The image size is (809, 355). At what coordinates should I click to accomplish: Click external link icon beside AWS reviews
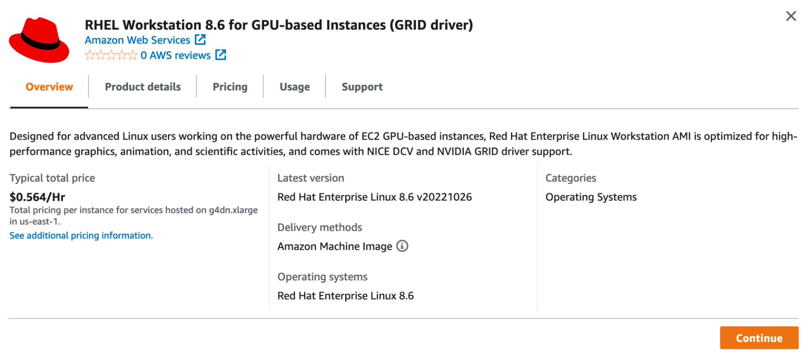click(x=221, y=55)
